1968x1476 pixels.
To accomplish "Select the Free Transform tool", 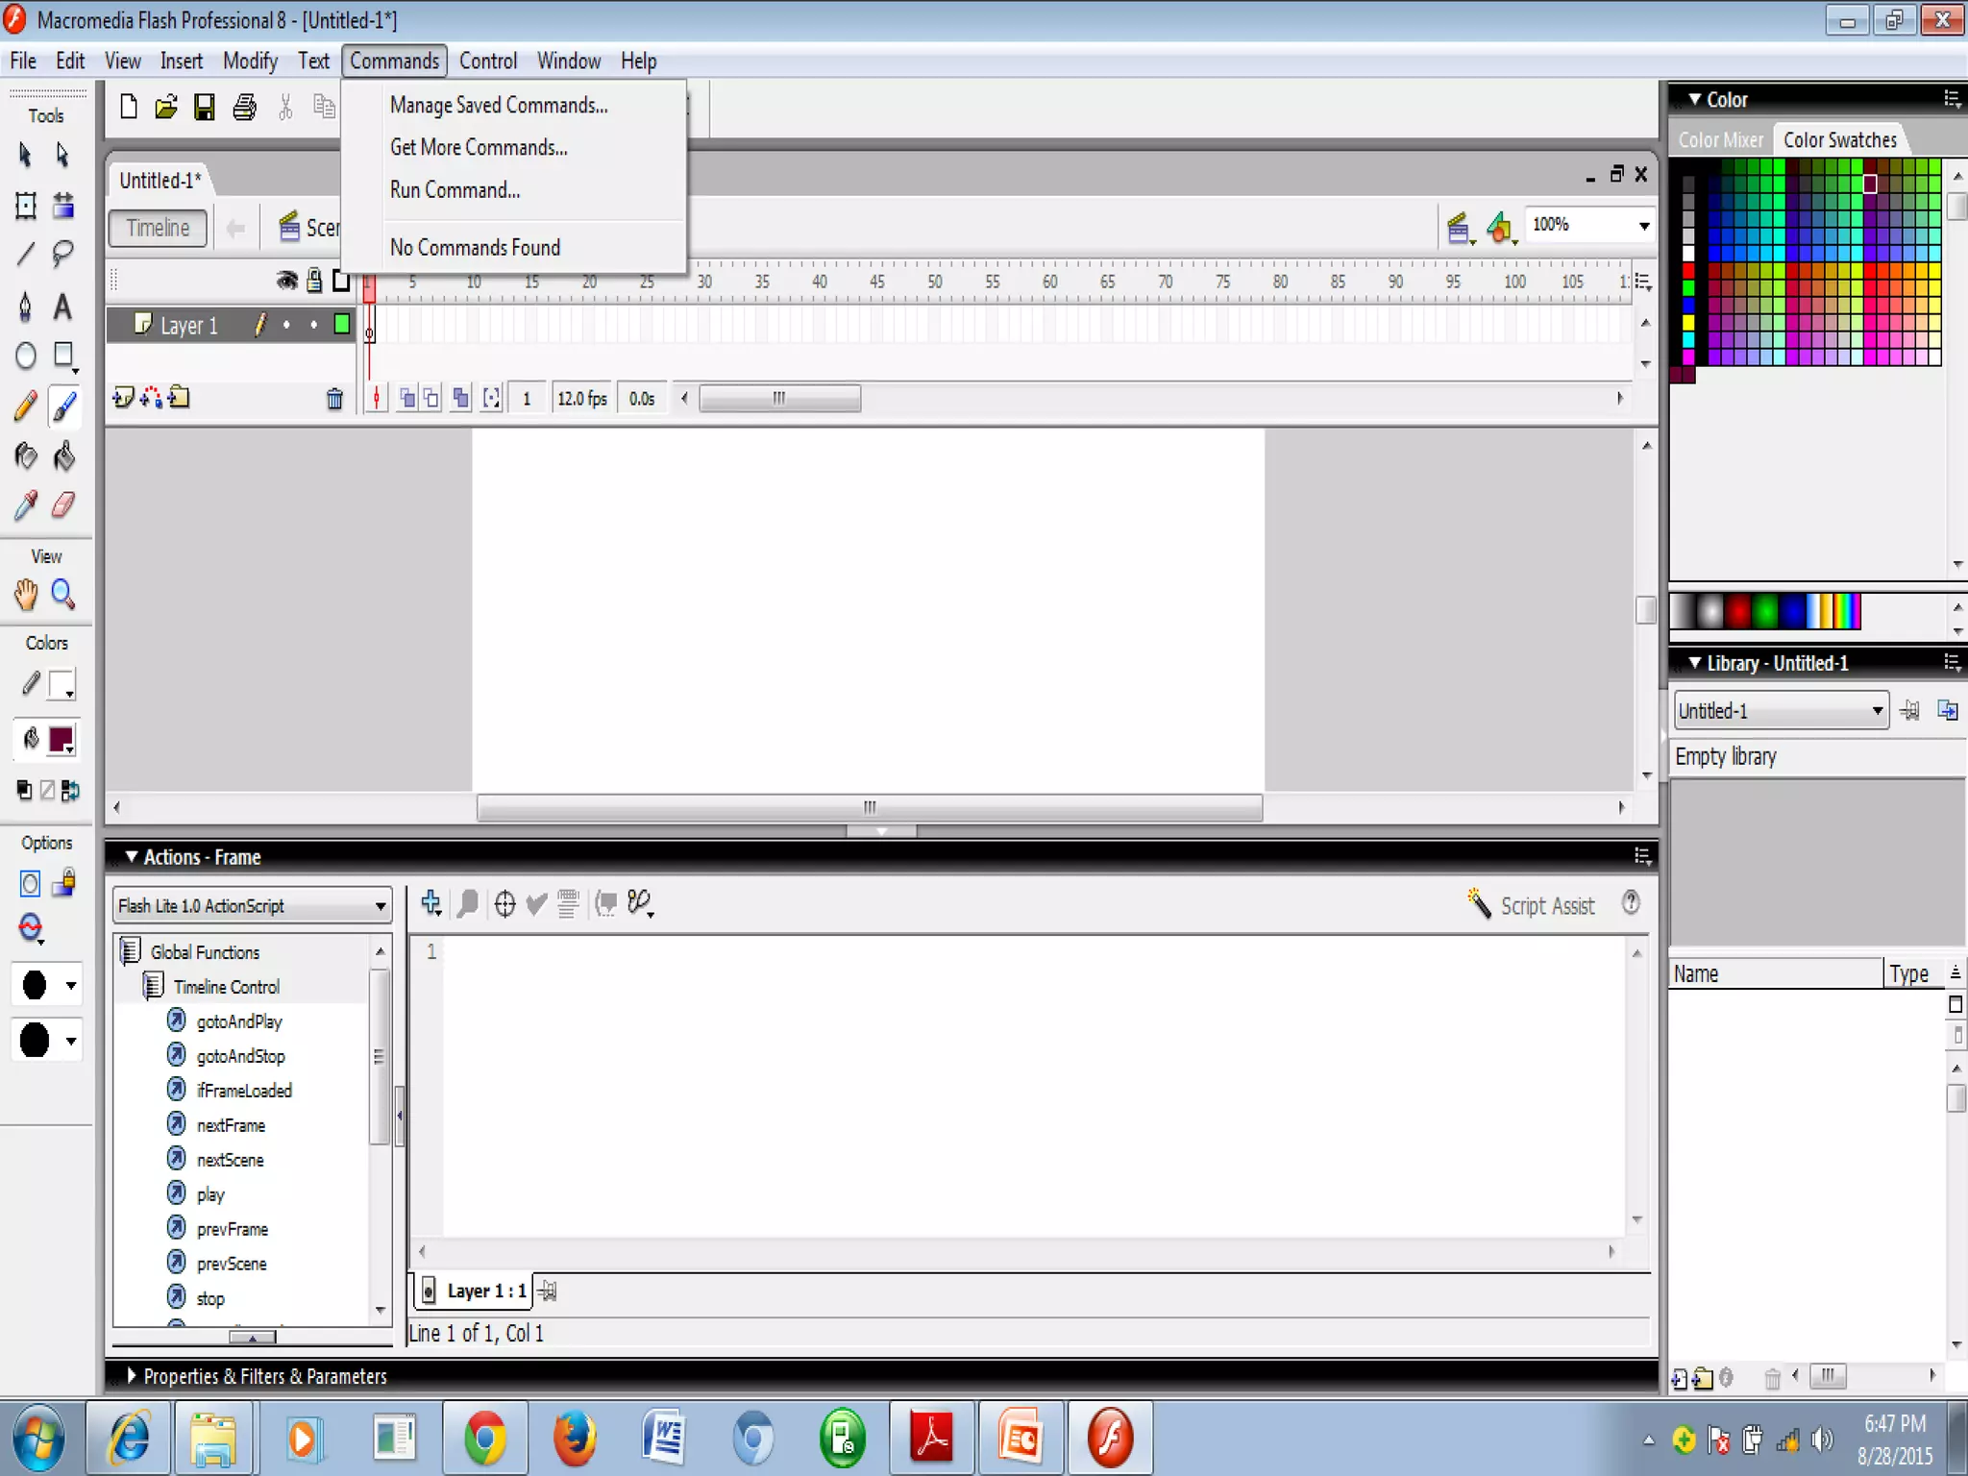I will pos(26,205).
